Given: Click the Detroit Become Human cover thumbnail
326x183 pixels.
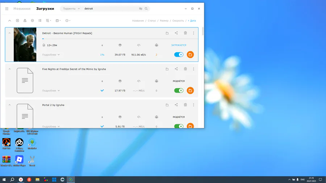Looking at the screenshot, I should tap(25, 44).
